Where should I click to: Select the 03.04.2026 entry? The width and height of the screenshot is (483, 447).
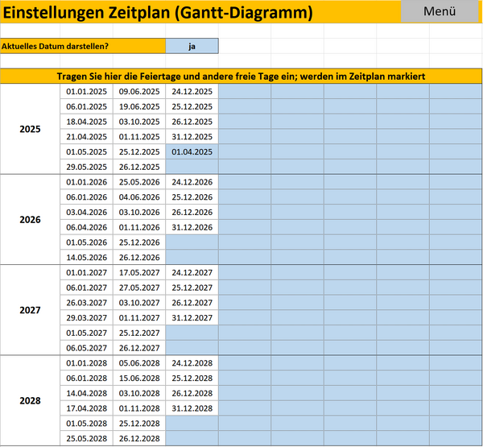[x=87, y=213]
